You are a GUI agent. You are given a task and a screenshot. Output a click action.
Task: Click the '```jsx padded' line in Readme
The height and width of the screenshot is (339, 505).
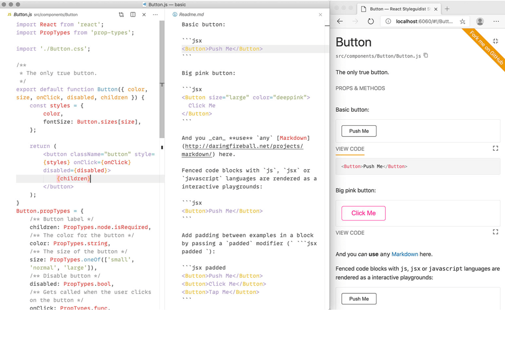(x=204, y=268)
